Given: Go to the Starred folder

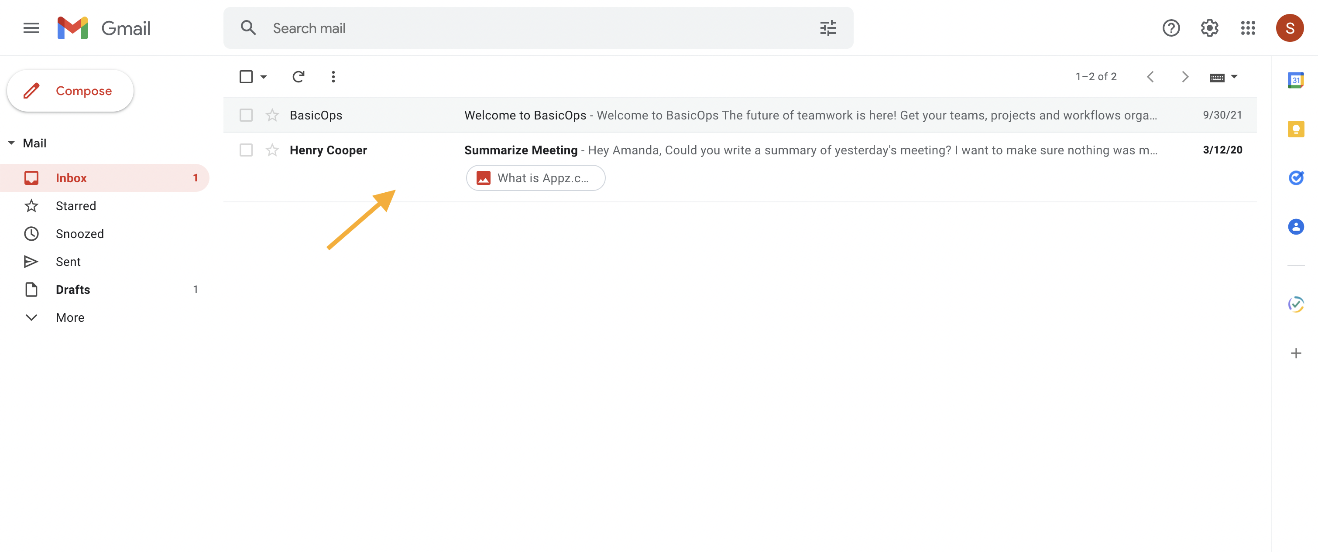Looking at the screenshot, I should (x=76, y=206).
